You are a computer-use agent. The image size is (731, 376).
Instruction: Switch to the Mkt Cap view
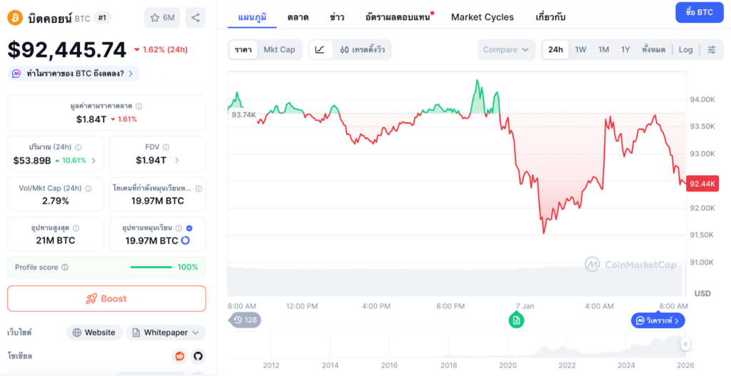[279, 49]
